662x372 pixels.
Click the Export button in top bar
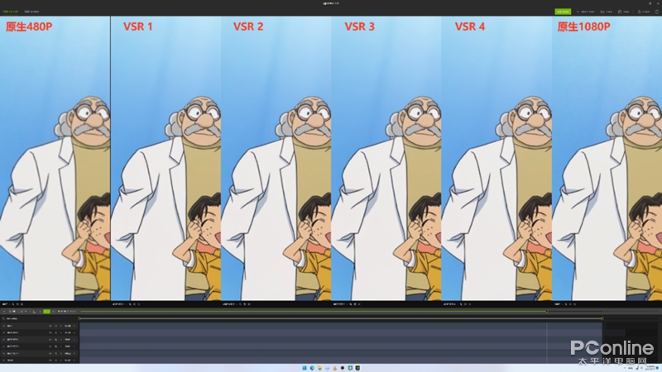[644, 12]
